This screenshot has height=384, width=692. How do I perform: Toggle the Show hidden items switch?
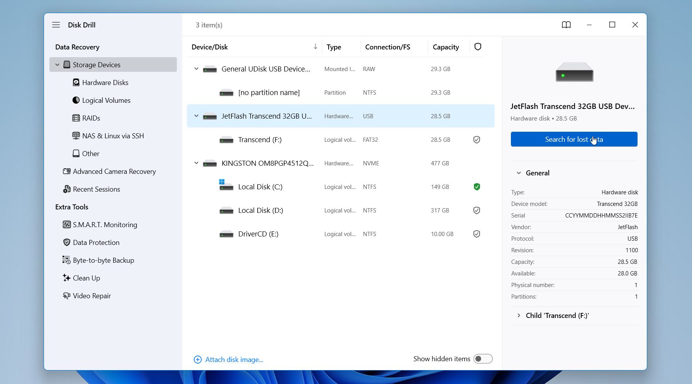pos(483,359)
